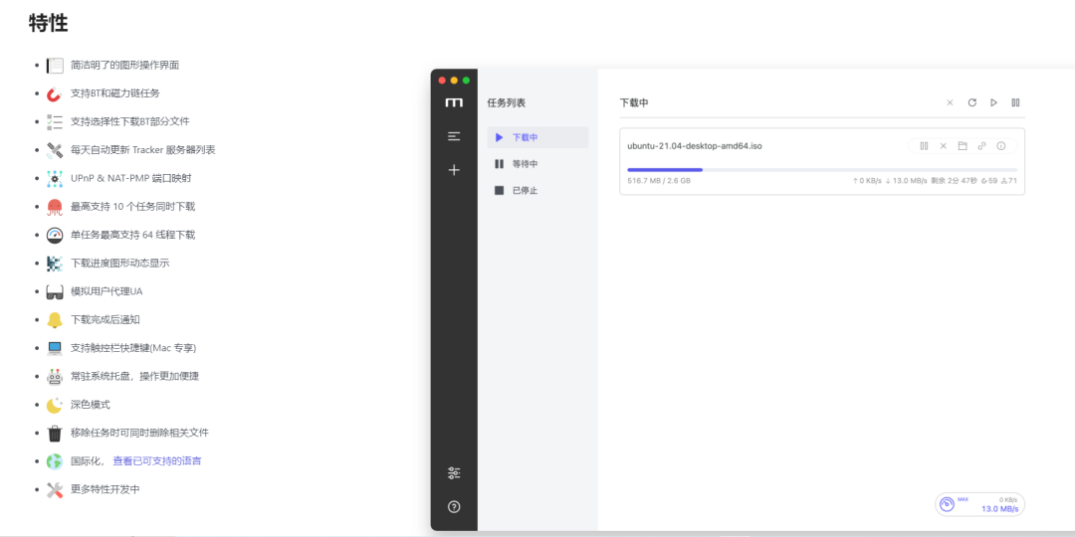Refresh task list with header reload icon

click(x=971, y=102)
